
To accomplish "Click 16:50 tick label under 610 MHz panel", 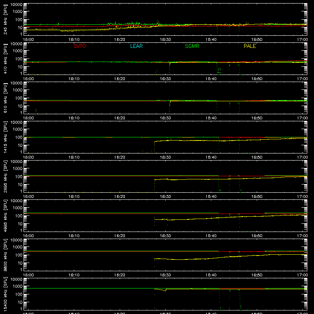I will click(x=257, y=118).
